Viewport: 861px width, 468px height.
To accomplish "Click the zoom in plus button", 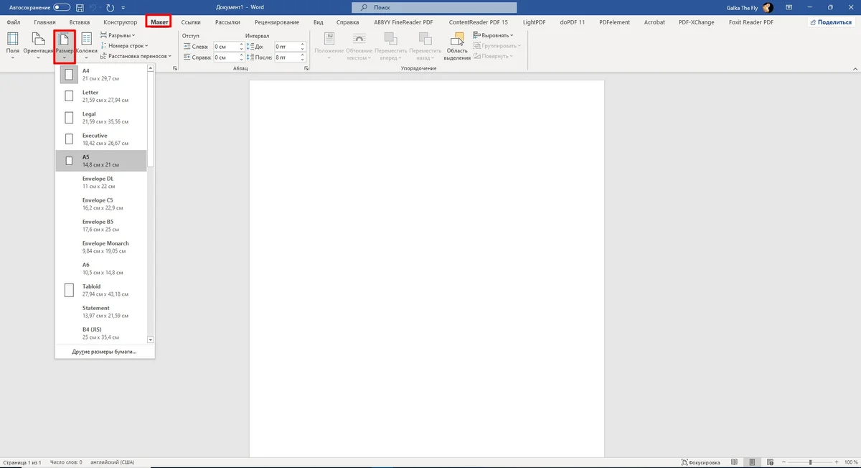I will point(837,462).
